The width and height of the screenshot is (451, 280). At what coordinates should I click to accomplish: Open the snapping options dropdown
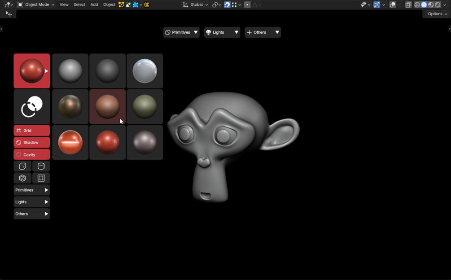(x=236, y=4)
